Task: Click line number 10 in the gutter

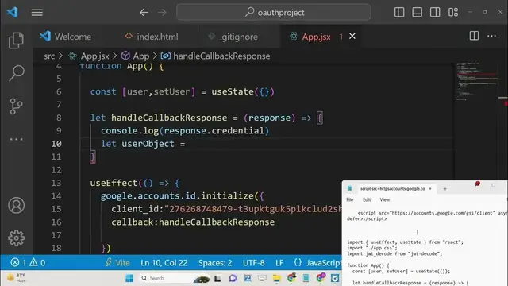Action: 56,144
